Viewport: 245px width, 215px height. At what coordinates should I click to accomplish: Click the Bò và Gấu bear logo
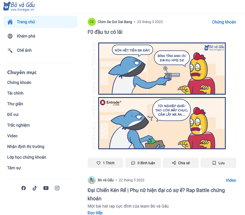[19, 6]
